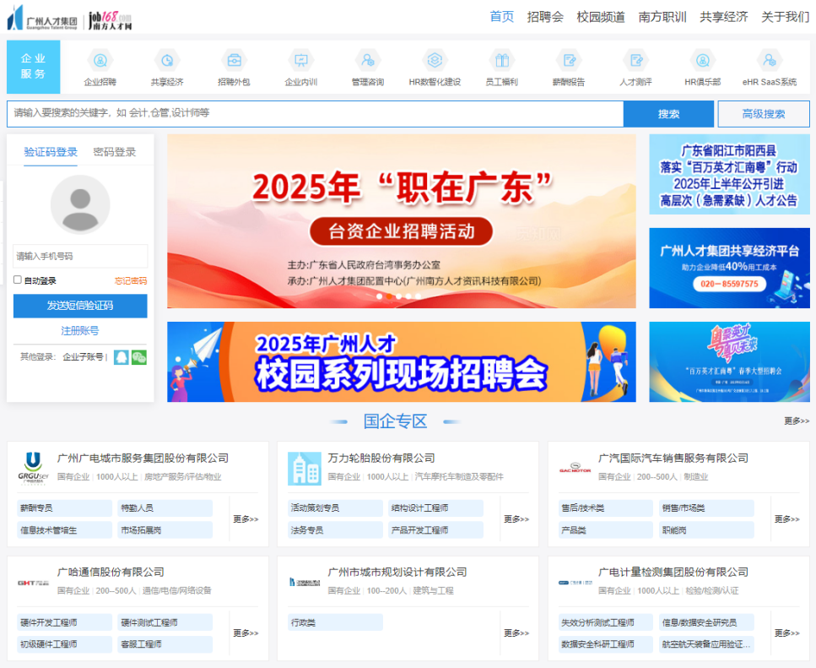Click the GRGUser company logo
Viewport: 816px width, 668px height.
pyautogui.click(x=33, y=468)
